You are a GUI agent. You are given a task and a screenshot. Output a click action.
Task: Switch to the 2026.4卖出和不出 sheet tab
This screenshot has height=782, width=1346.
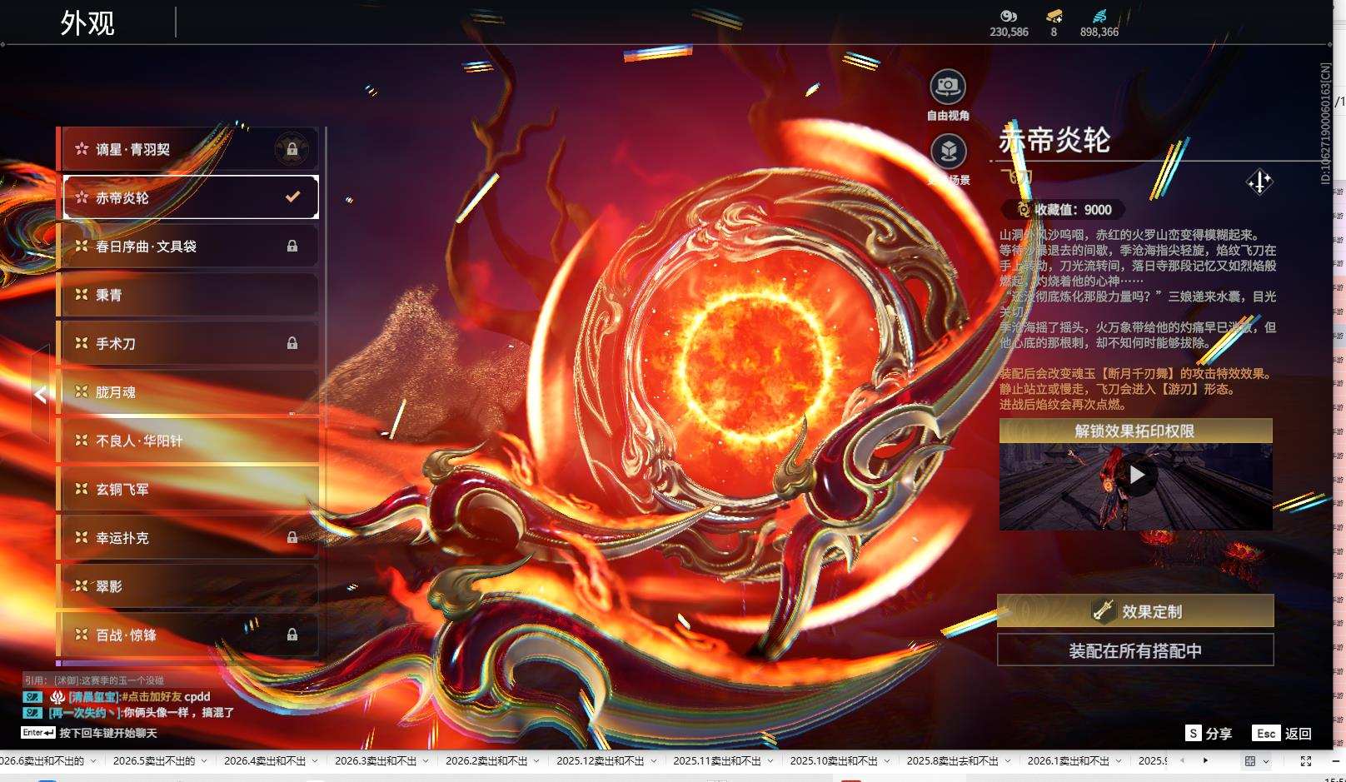[265, 761]
